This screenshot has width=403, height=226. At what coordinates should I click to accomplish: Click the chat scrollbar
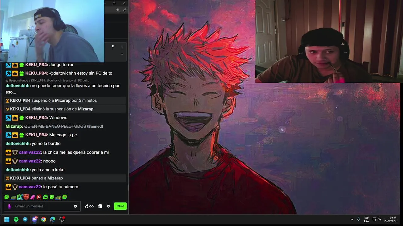click(128, 188)
